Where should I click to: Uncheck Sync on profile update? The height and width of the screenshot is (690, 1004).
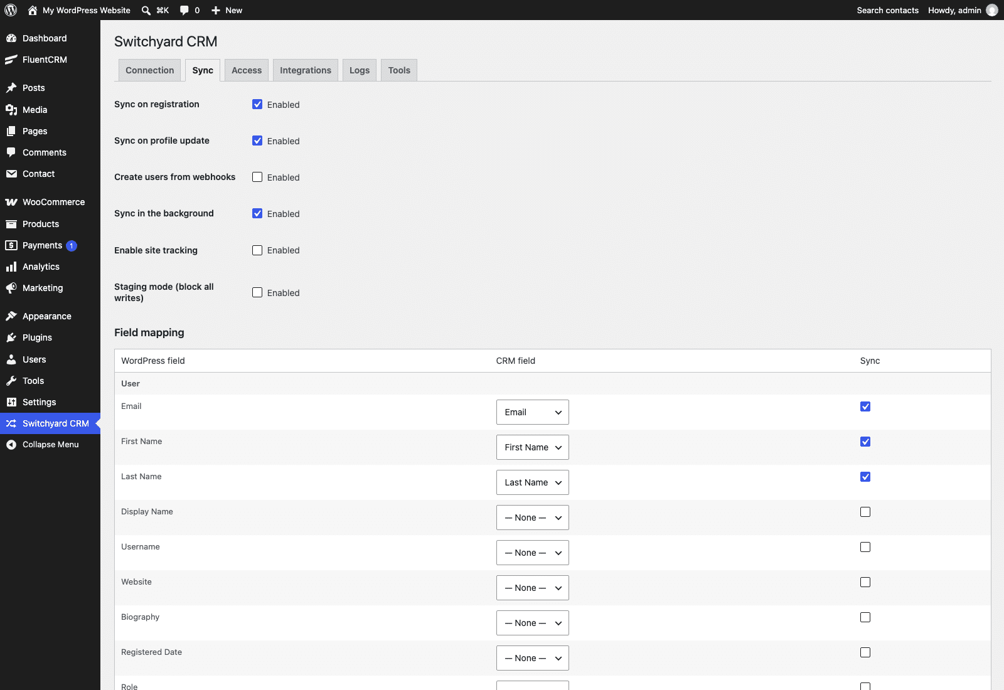(257, 141)
